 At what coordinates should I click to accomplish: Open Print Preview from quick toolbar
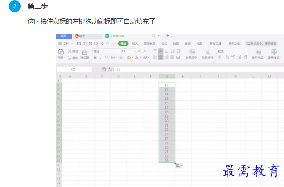(96, 44)
